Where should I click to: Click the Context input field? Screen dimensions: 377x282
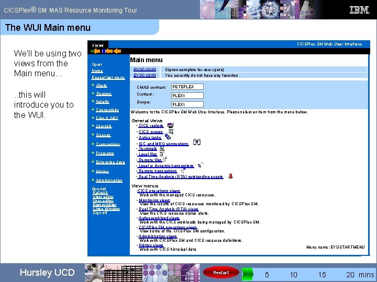click(187, 96)
